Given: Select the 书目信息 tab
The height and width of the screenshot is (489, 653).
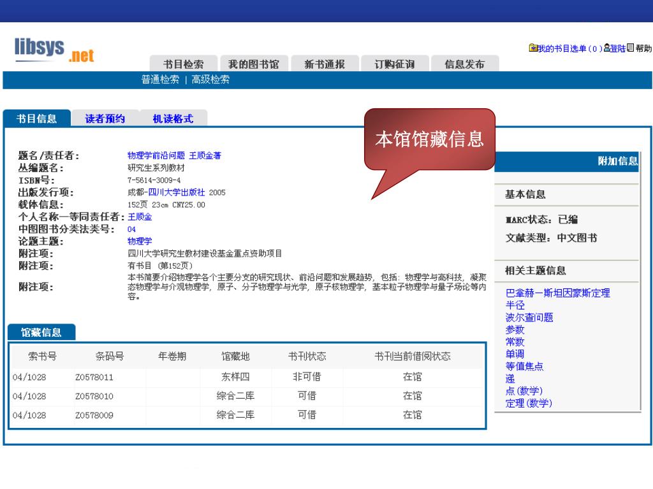Looking at the screenshot, I should 36,118.
